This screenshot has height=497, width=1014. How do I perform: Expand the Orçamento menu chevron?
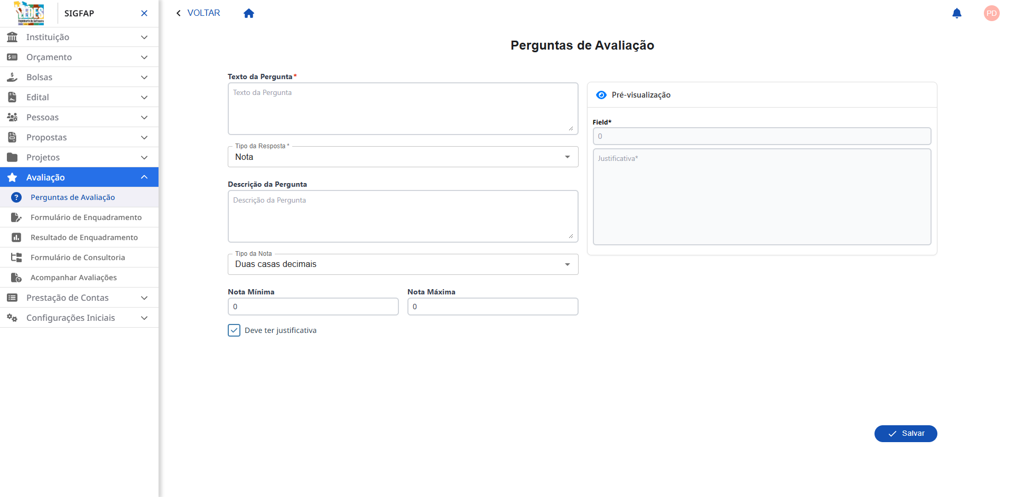[x=144, y=57]
